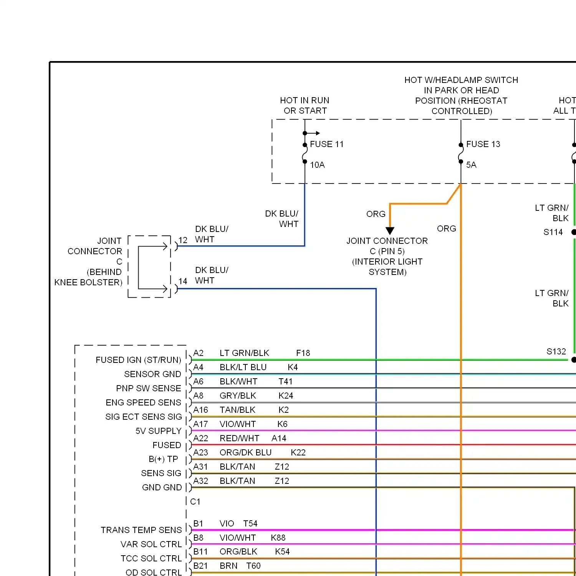
Task: Click the BLK/LT BLU wire color text
Action: click(243, 367)
